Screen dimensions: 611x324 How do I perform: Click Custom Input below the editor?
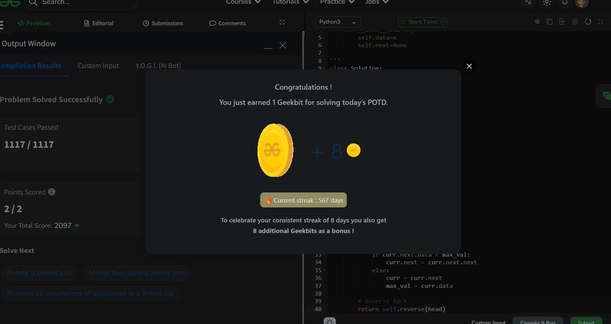click(x=488, y=321)
